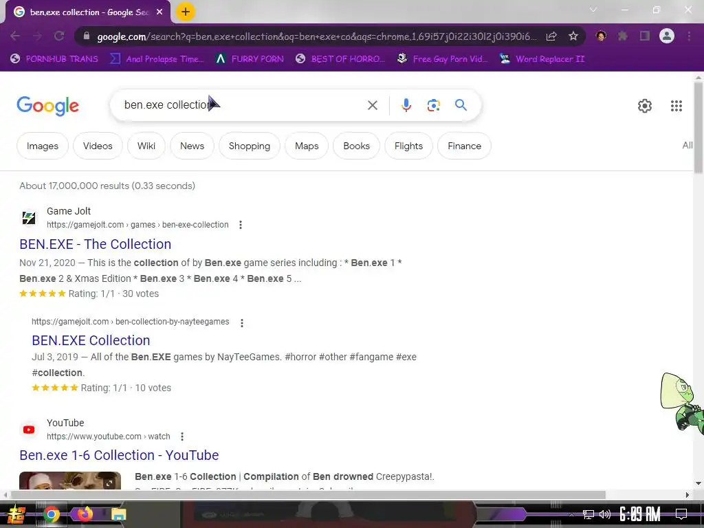Open a new tab with the plus button
Image resolution: width=704 pixels, height=528 pixels.
(x=186, y=12)
